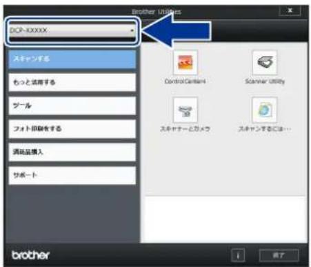
Task: Expand the DCP-XXXXX model dropdown
Action: click(72, 30)
